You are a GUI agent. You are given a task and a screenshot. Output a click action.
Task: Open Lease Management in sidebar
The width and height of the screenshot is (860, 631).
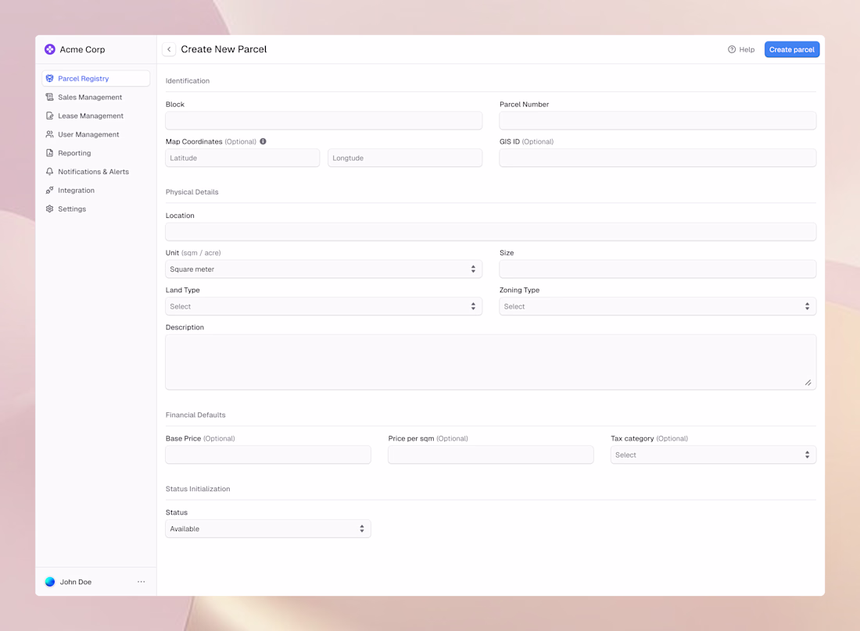(x=96, y=116)
